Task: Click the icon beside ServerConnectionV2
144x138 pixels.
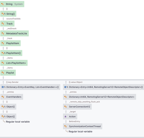Action: click(65, 107)
